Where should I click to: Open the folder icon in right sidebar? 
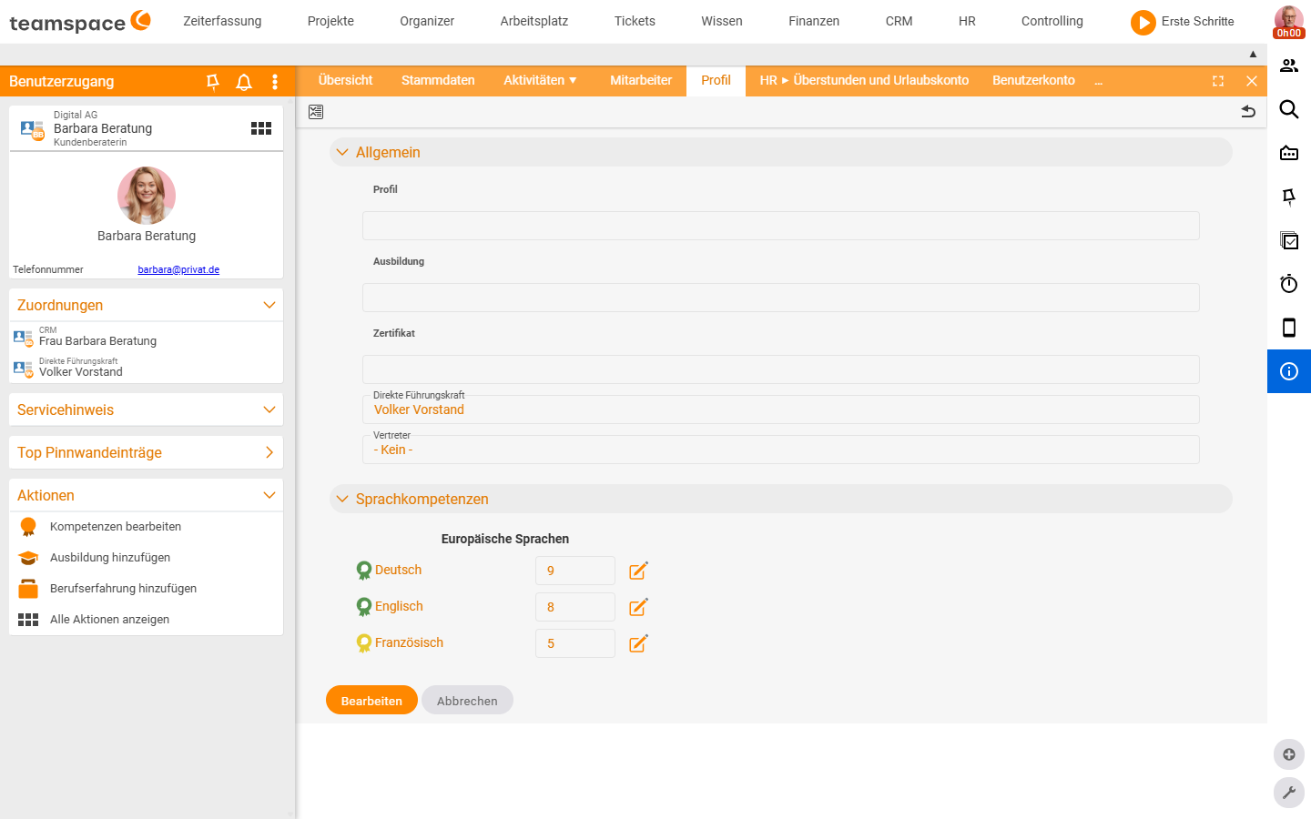coord(1289,153)
